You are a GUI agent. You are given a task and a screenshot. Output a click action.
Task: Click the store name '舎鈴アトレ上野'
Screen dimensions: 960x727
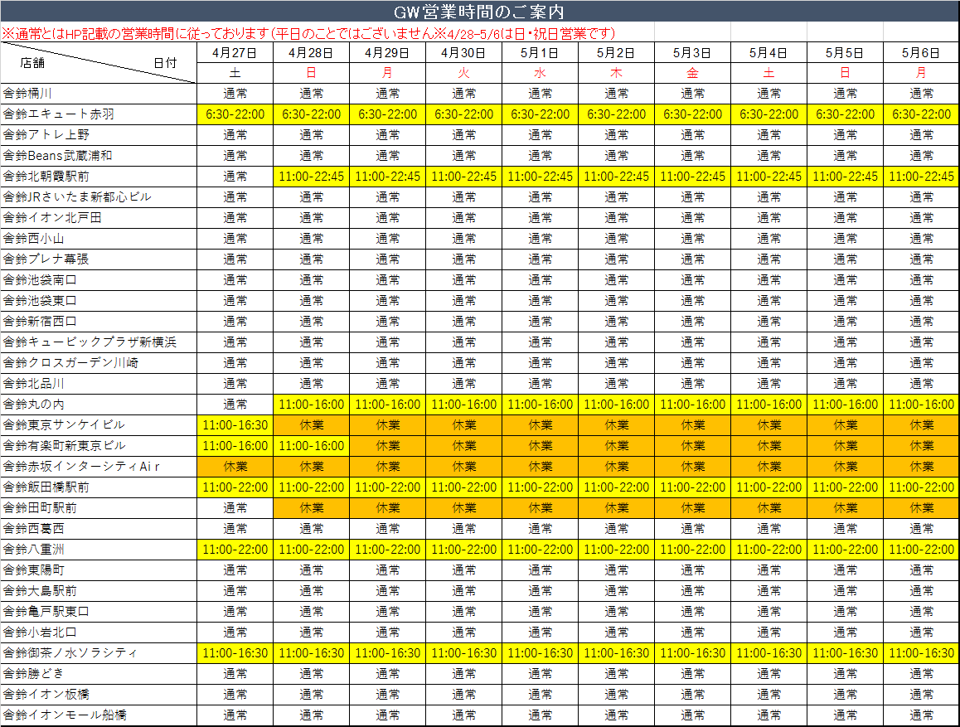pos(46,134)
